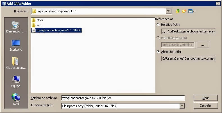Click the Add JAR/Folder title icon
Screen dimensions: 222x113
pos(4,4)
